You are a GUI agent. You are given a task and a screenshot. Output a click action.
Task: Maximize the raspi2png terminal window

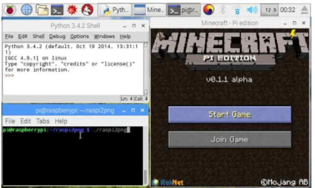tap(133, 111)
